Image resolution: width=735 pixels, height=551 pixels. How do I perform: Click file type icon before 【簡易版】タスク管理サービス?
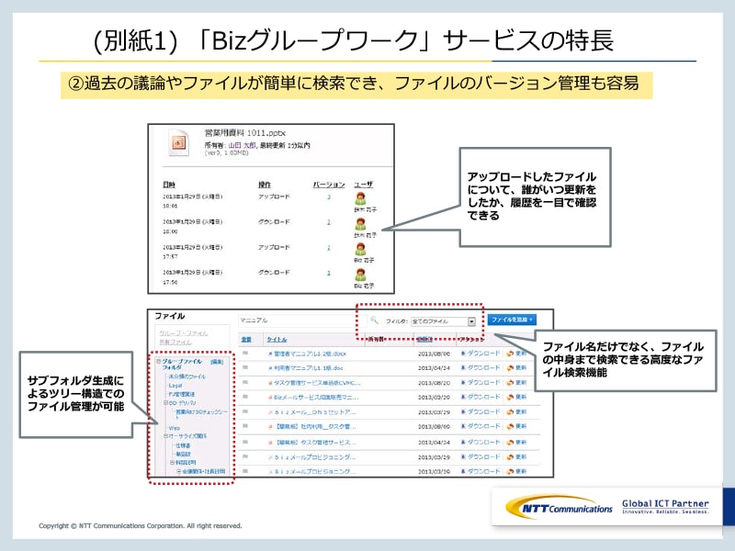(270, 443)
